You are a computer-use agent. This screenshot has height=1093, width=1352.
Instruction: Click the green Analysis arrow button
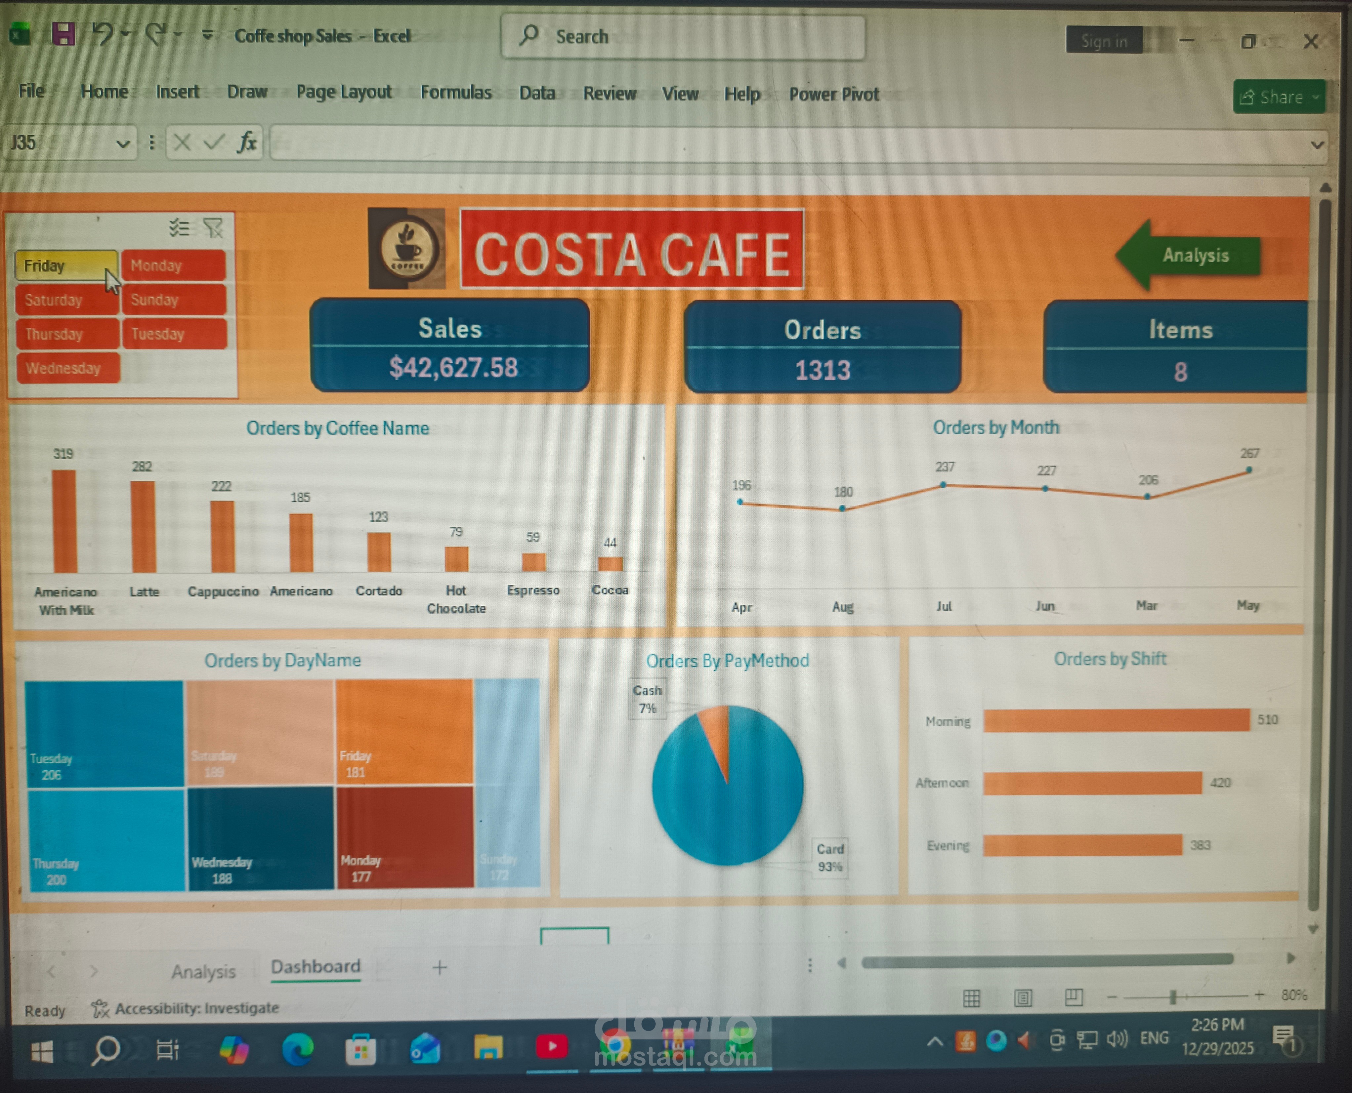(x=1189, y=256)
